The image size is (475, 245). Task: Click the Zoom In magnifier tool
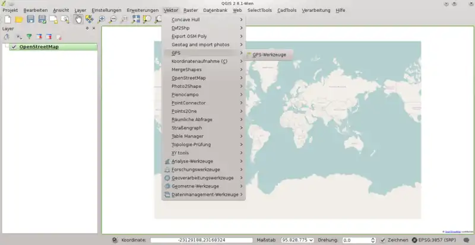click(x=102, y=20)
